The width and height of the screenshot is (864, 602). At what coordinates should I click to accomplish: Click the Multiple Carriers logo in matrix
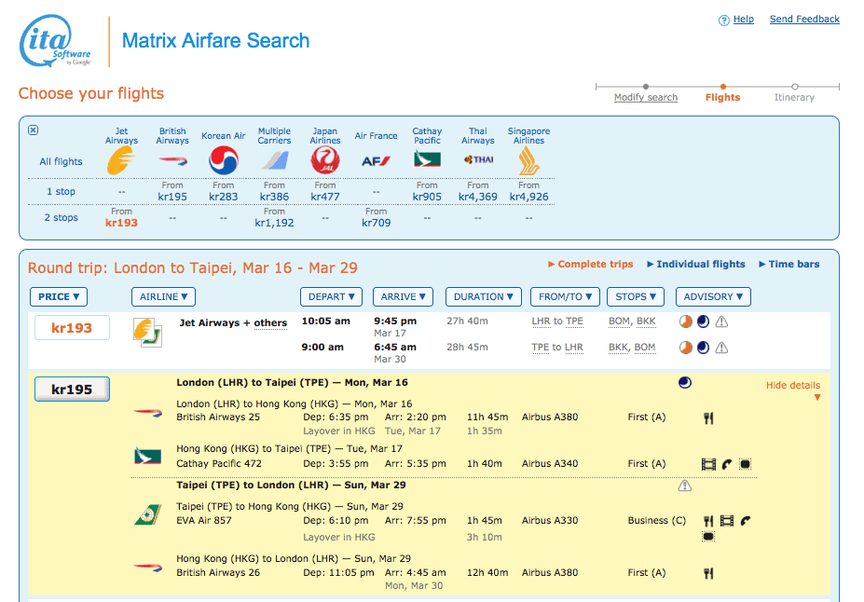(x=274, y=161)
